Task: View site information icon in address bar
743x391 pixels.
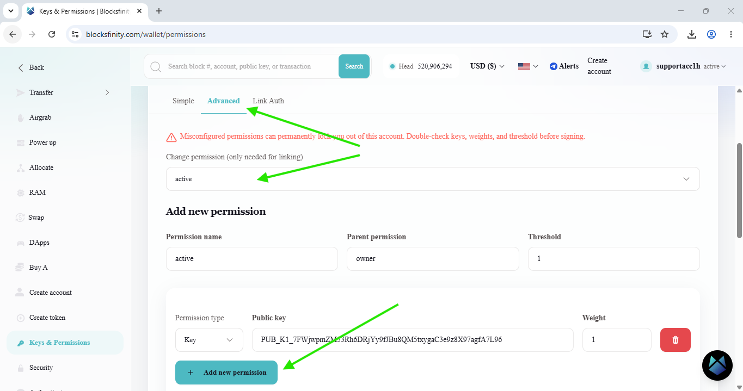Action: (x=75, y=34)
